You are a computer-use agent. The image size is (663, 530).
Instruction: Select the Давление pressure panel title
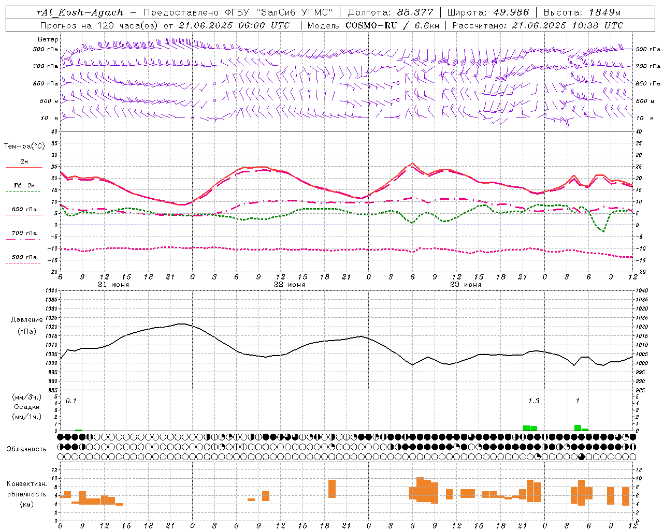tap(27, 320)
